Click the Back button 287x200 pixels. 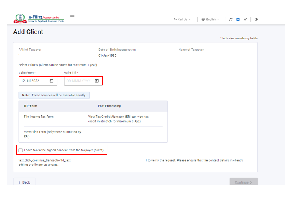point(24,182)
